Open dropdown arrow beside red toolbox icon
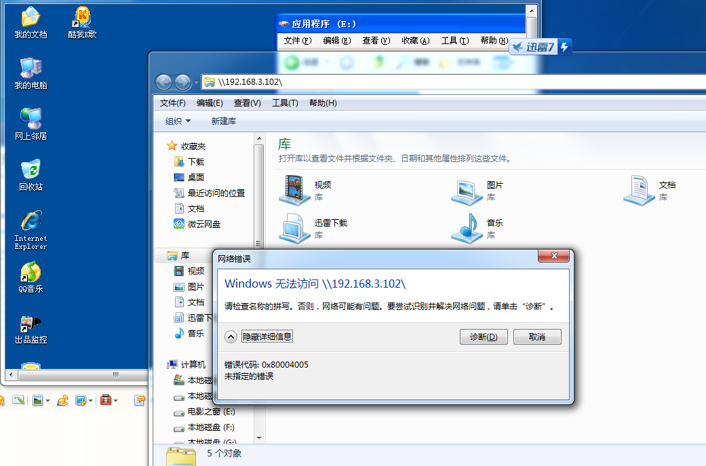Screen dimensions: 706x466 click(x=116, y=400)
